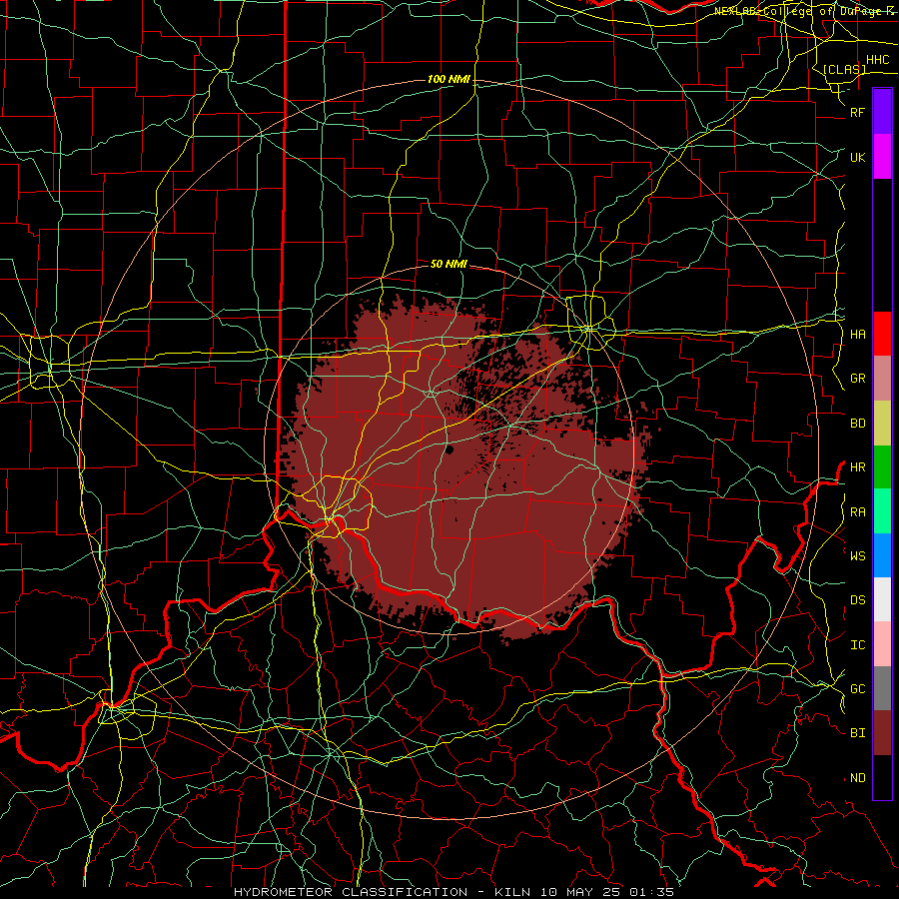
Task: Click the magenta UK legend swatch
Action: click(x=882, y=157)
